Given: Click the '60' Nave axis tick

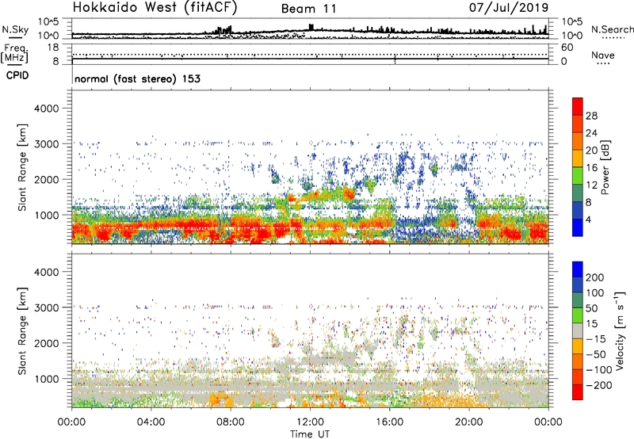Looking at the screenshot, I should tap(567, 48).
